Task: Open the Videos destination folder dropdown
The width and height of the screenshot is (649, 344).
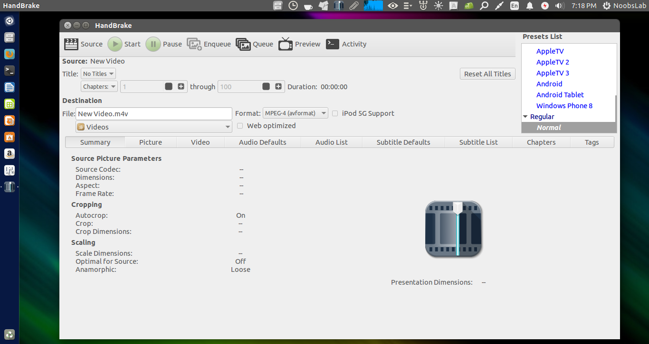Action: (x=154, y=127)
